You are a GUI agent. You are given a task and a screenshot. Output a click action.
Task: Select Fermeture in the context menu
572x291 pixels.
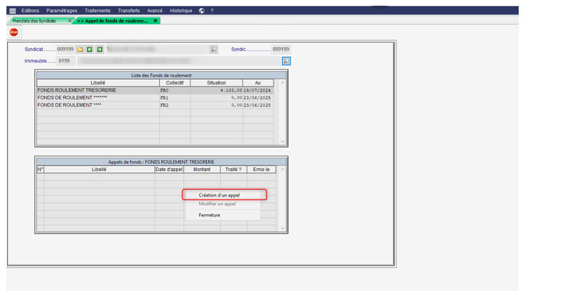coord(210,214)
